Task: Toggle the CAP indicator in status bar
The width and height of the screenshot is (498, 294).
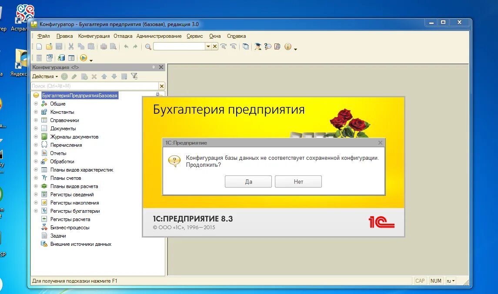Action: tap(420, 281)
